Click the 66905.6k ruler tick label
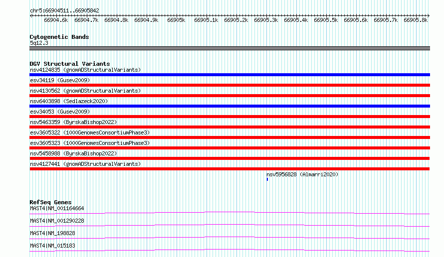 pos(356,20)
